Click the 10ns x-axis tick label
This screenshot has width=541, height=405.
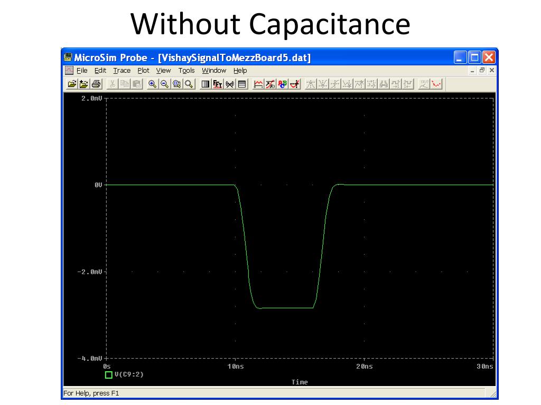click(x=235, y=367)
